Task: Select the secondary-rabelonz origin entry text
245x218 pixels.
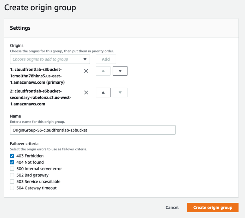Action: coord(40,97)
